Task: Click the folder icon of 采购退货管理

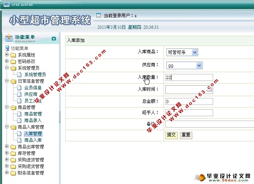Action: [13, 167]
